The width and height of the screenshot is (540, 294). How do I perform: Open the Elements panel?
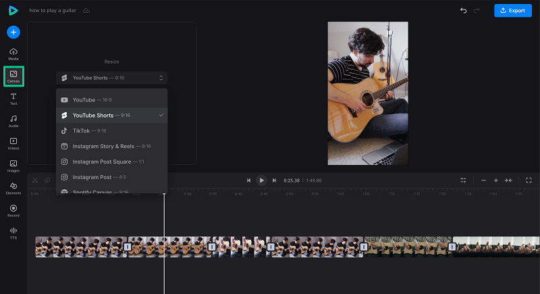13,188
